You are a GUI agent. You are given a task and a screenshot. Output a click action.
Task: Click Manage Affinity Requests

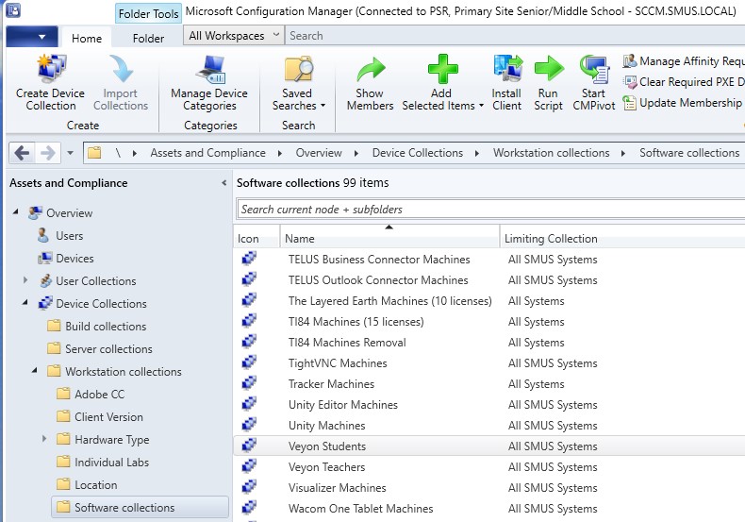coord(684,60)
